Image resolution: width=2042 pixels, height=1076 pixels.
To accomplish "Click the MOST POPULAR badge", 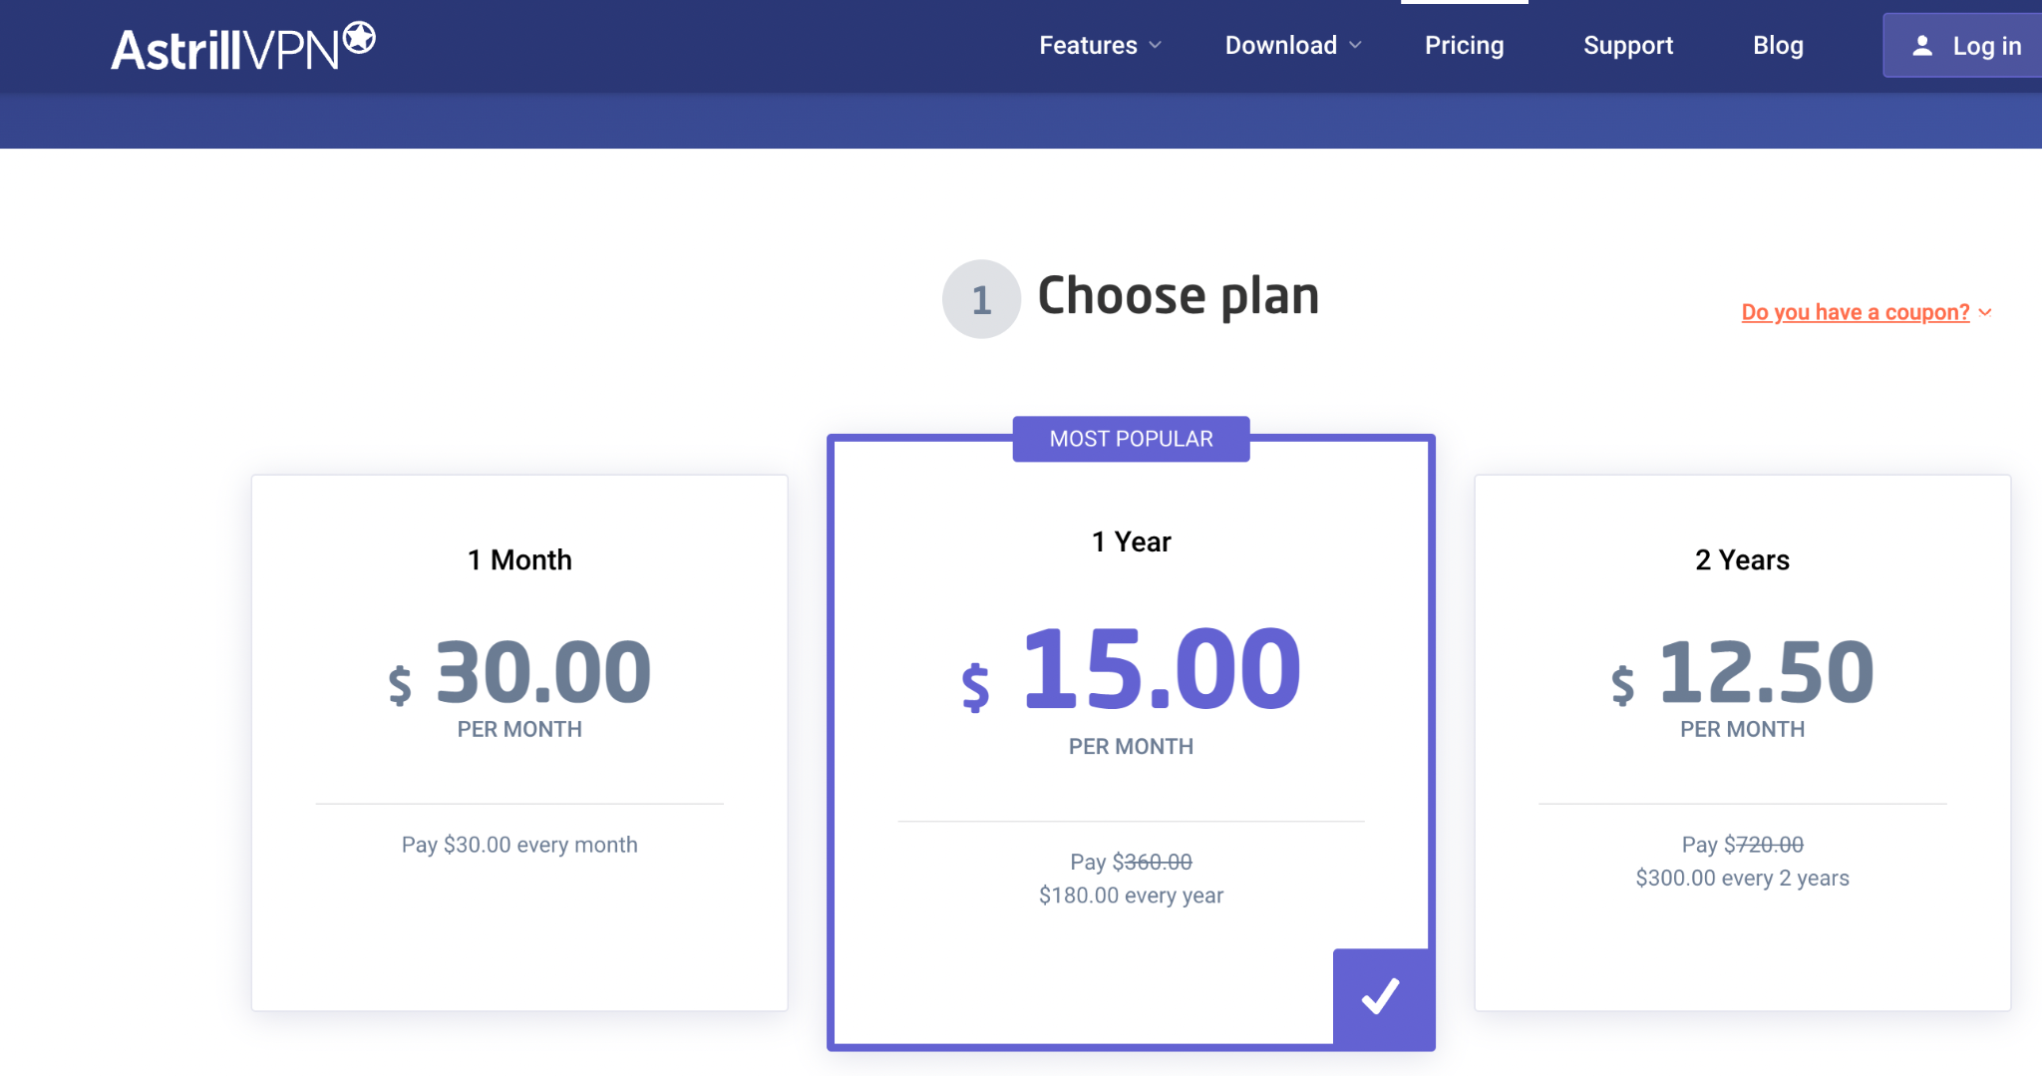I will pos(1131,439).
